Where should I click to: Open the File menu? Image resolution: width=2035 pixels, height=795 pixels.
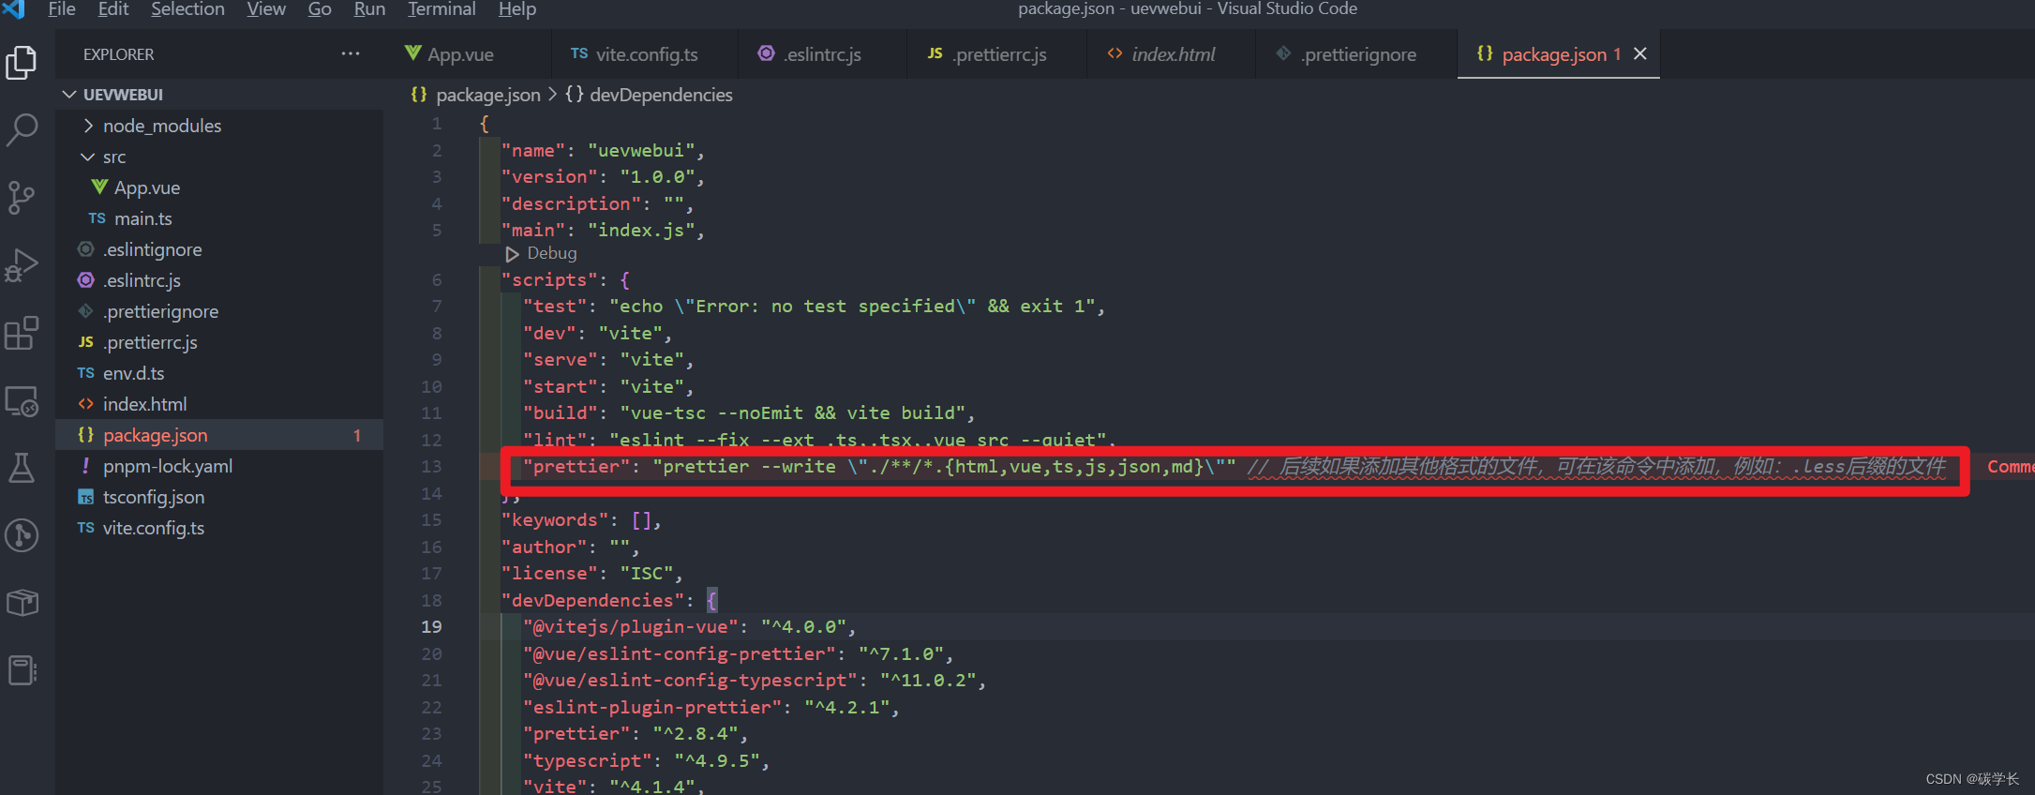[62, 9]
